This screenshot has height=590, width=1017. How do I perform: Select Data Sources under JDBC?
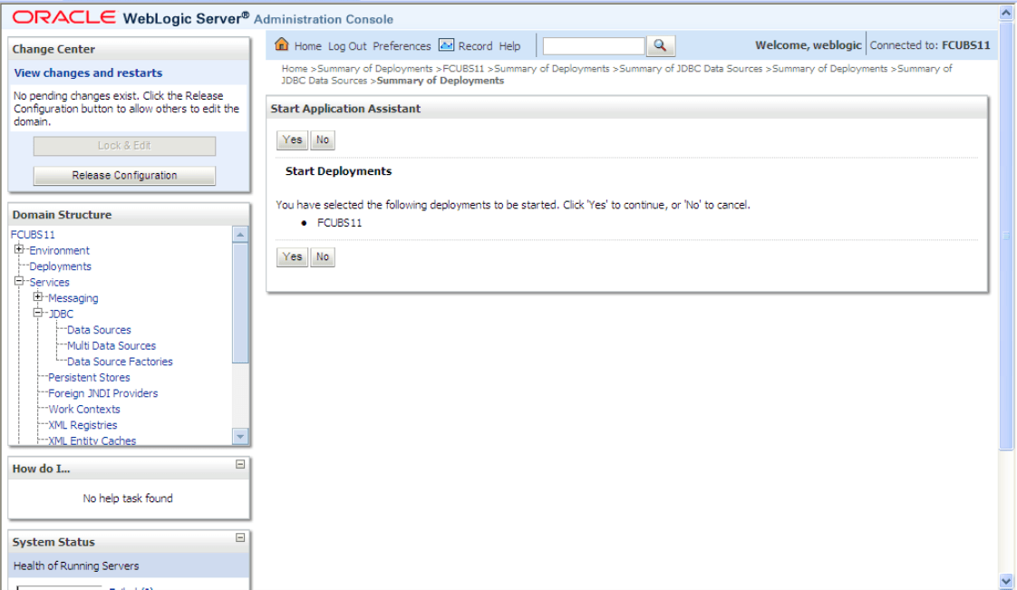(97, 330)
